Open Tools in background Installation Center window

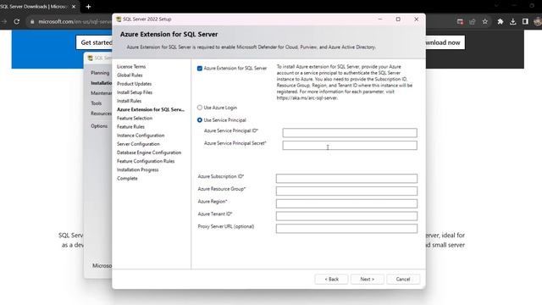tap(96, 103)
